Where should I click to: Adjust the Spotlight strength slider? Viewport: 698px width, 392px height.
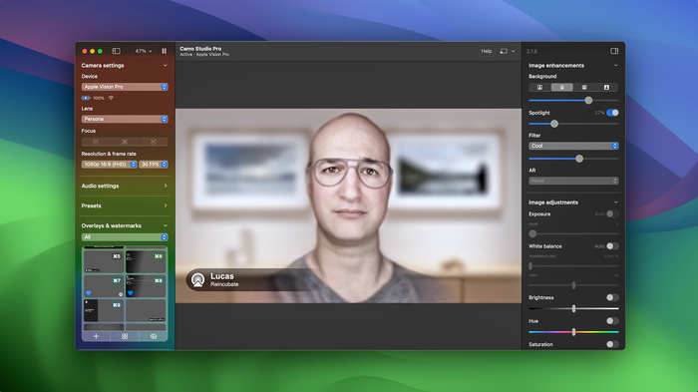(554, 124)
